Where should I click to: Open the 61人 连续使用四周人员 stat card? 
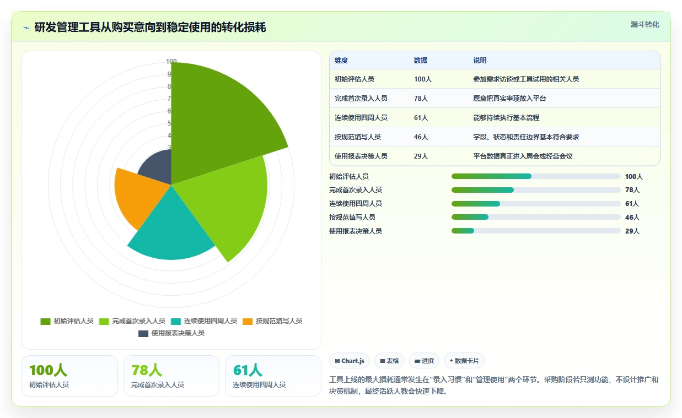[273, 376]
